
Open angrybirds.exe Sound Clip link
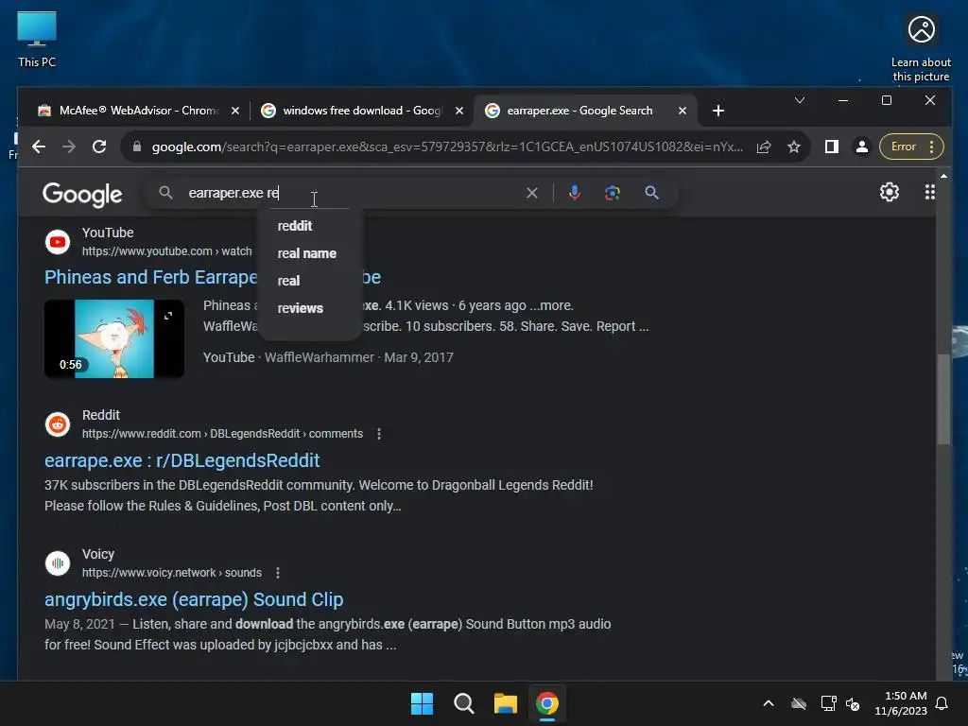[194, 599]
